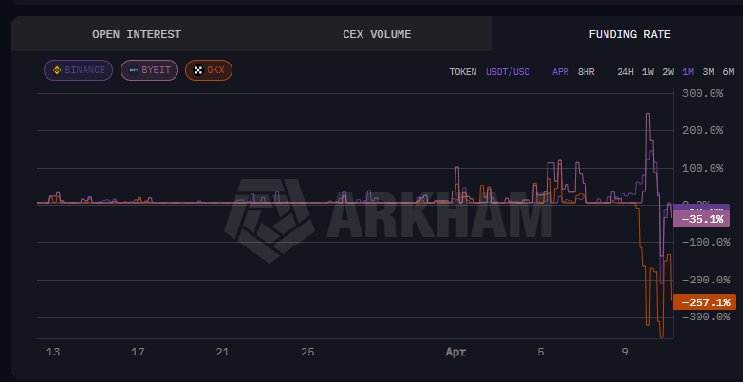Switch funding rate display to 8HR

click(x=585, y=72)
